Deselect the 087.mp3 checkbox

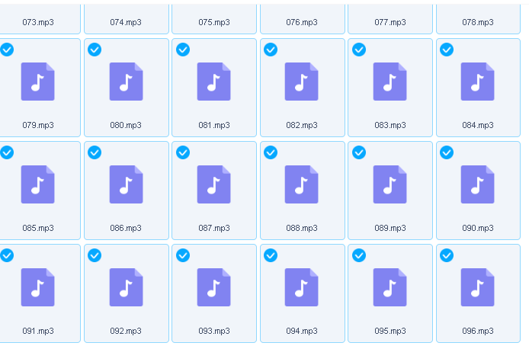pos(183,152)
